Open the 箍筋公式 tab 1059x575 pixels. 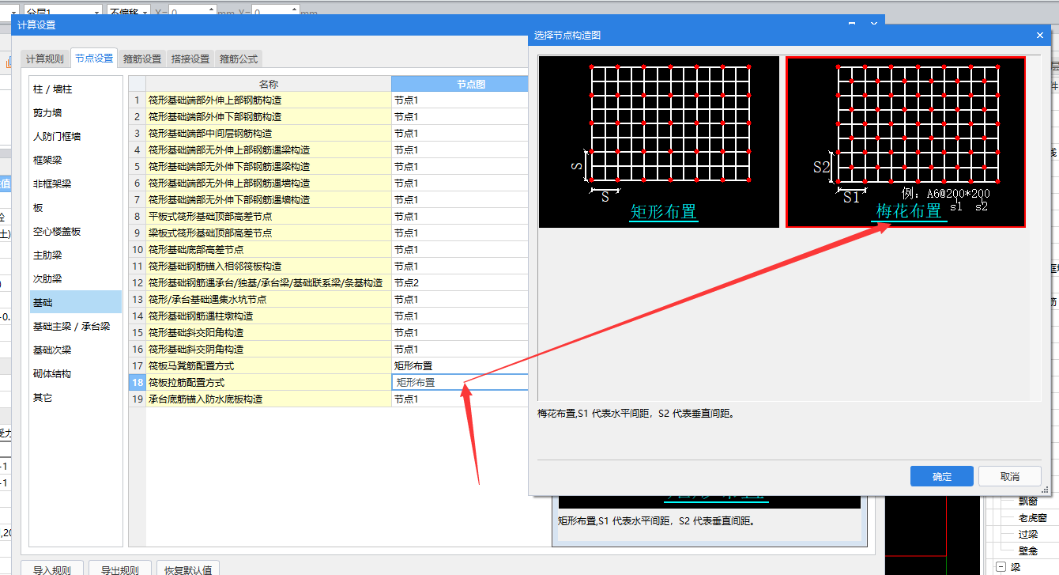click(239, 59)
